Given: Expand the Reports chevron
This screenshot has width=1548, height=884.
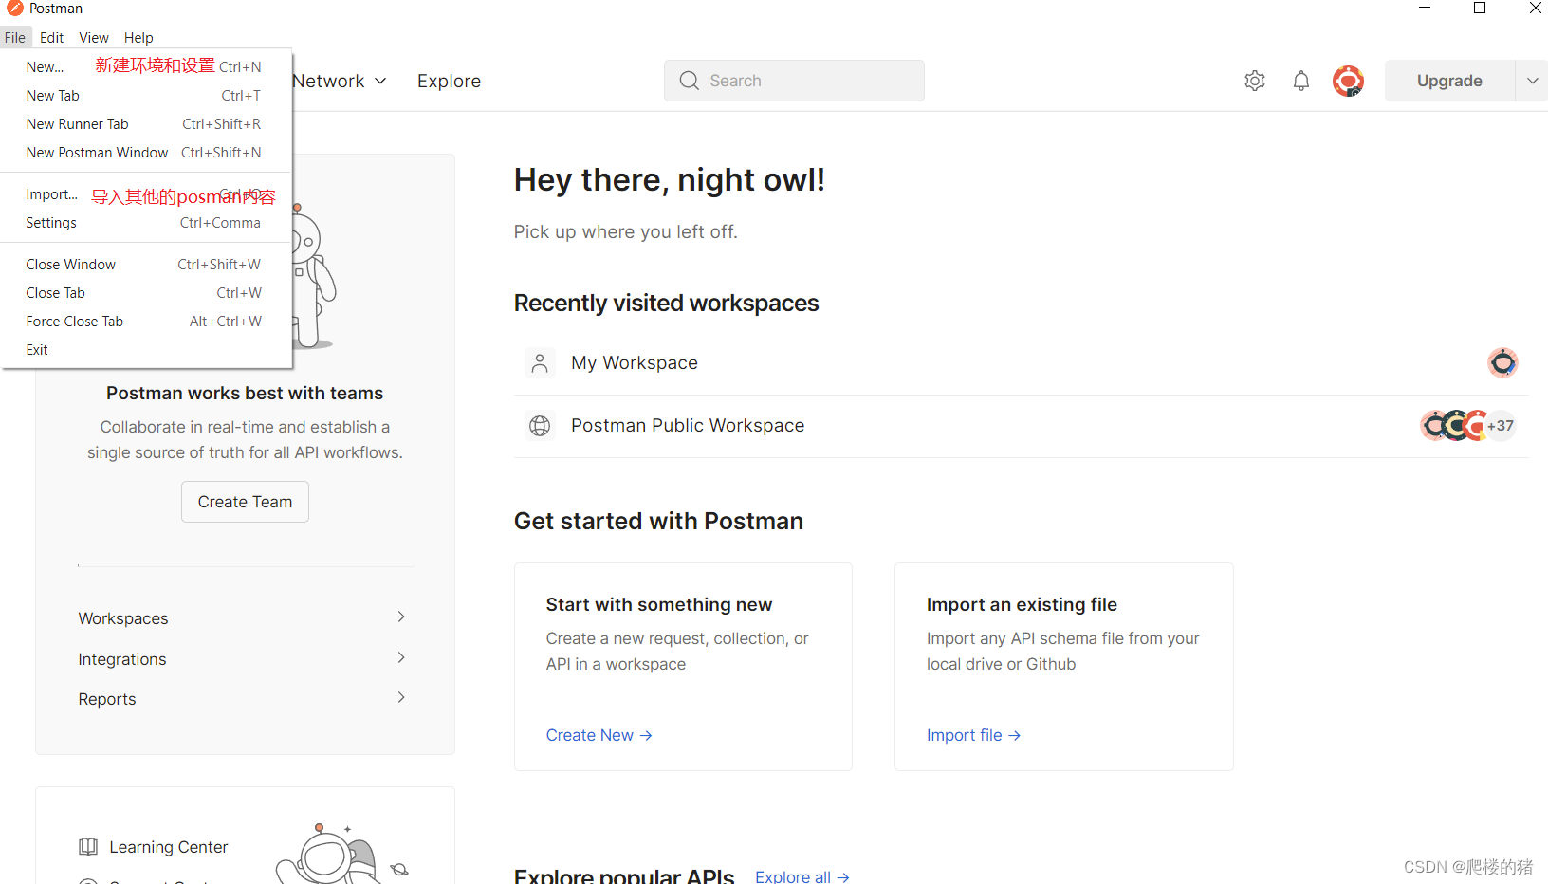Looking at the screenshot, I should pyautogui.click(x=401, y=697).
